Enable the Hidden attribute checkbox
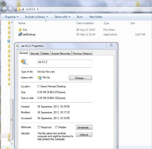The height and width of the screenshot is (149, 152). point(56,127)
